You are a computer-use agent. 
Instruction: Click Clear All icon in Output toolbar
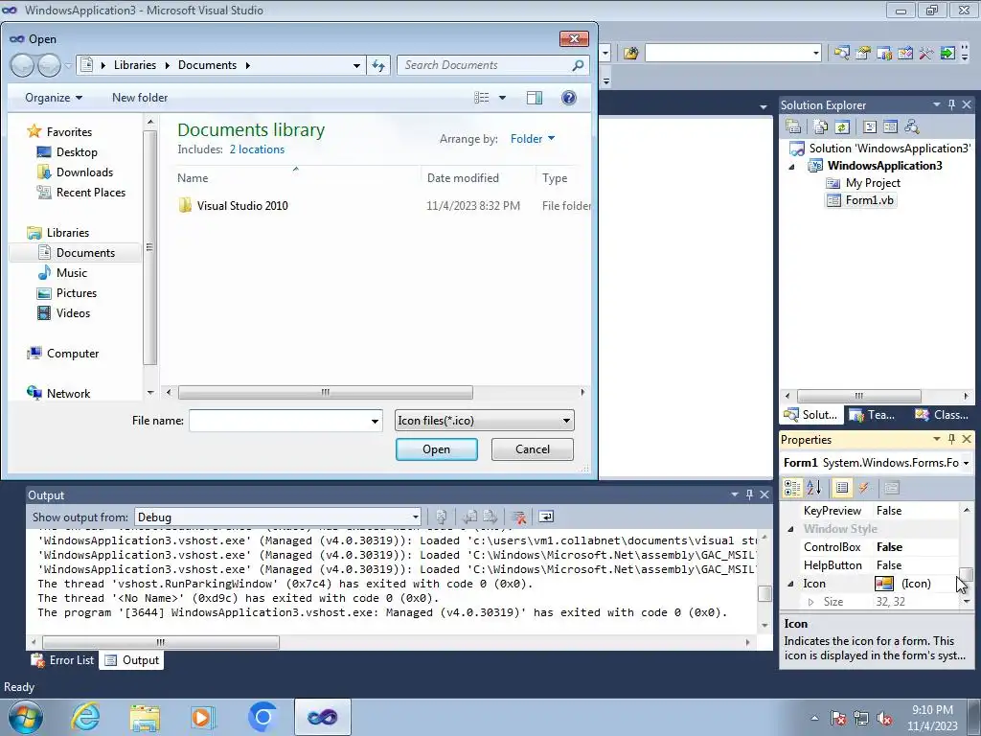[x=518, y=517]
